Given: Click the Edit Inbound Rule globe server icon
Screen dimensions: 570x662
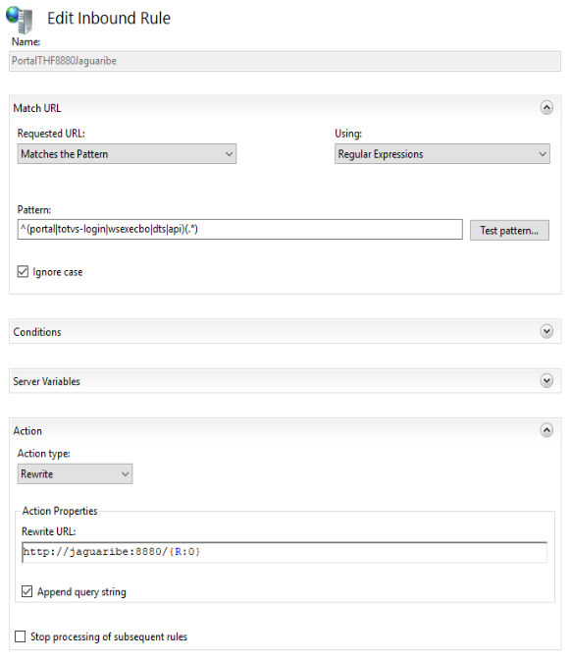Looking at the screenshot, I should pos(20,19).
